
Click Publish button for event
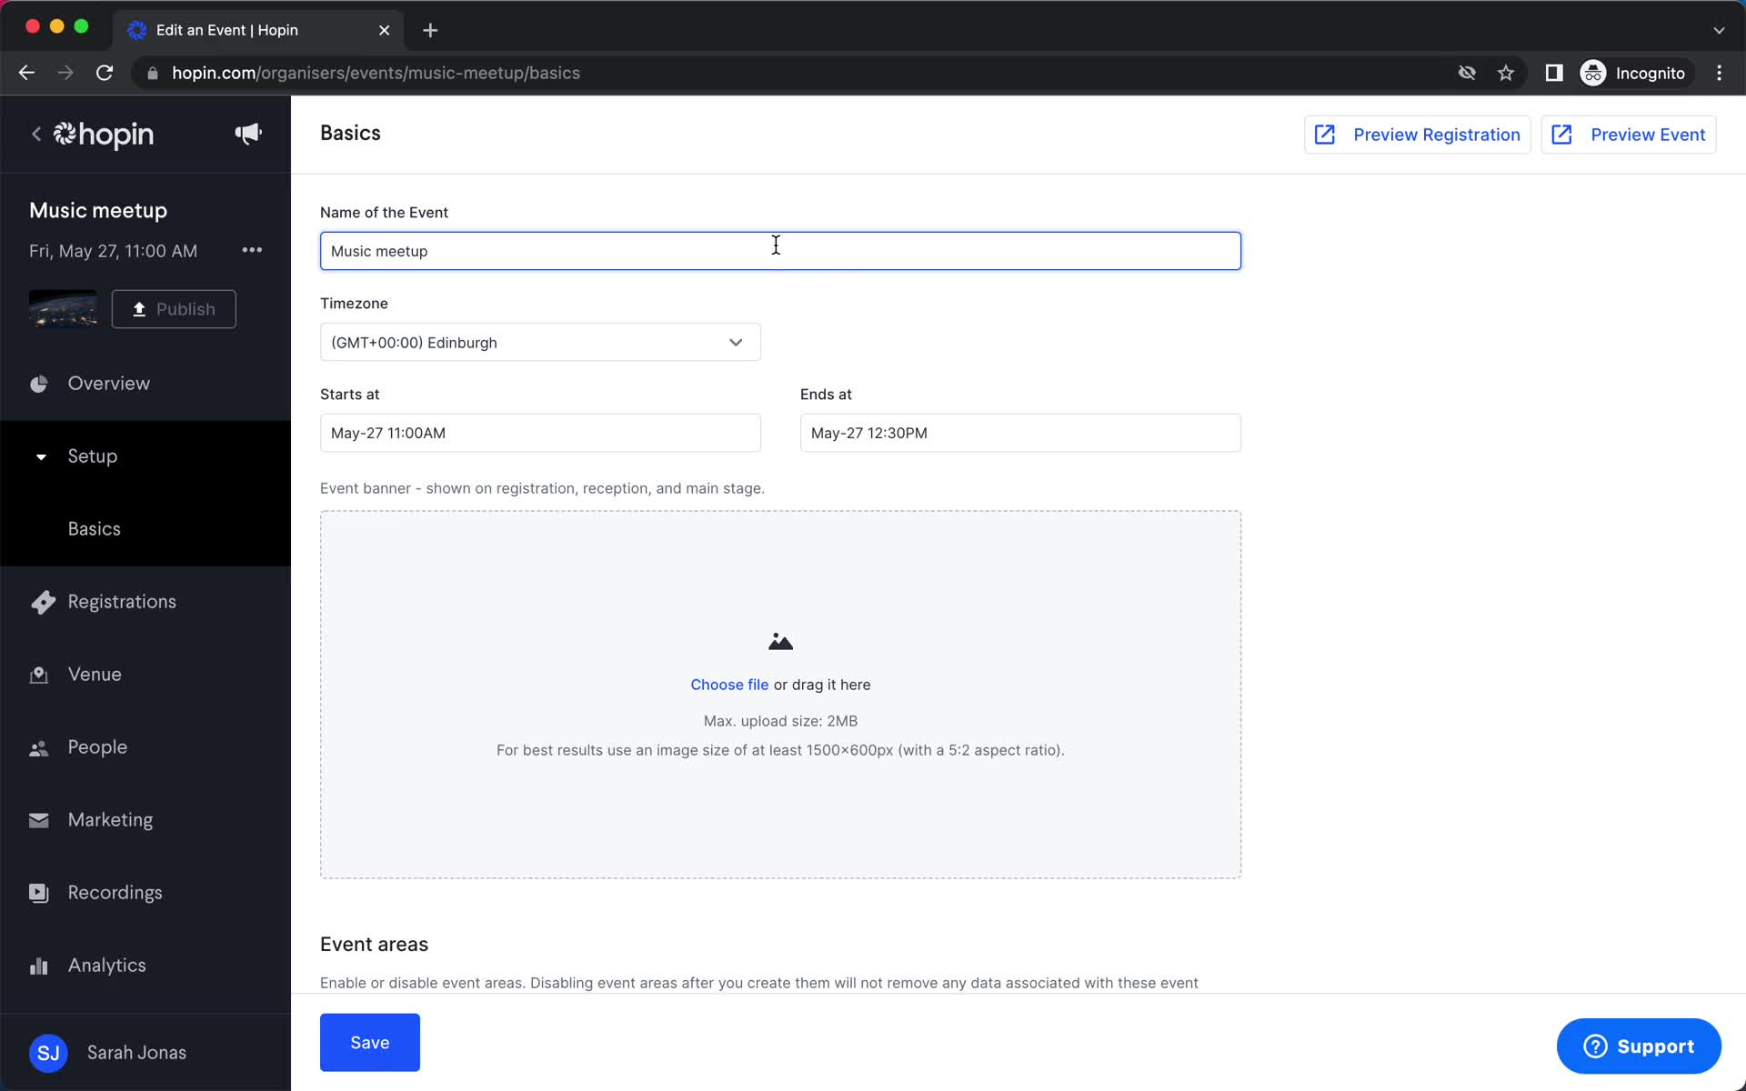coord(175,308)
